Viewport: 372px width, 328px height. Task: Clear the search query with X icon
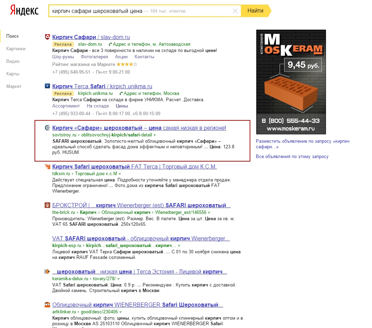pyautogui.click(x=235, y=11)
